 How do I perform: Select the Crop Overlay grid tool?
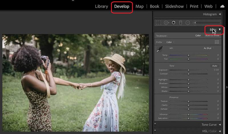(x=159, y=23)
